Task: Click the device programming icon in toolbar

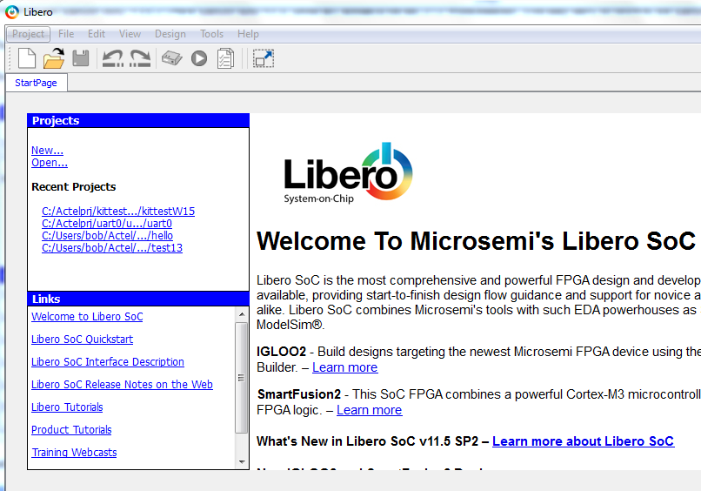Action: point(172,59)
